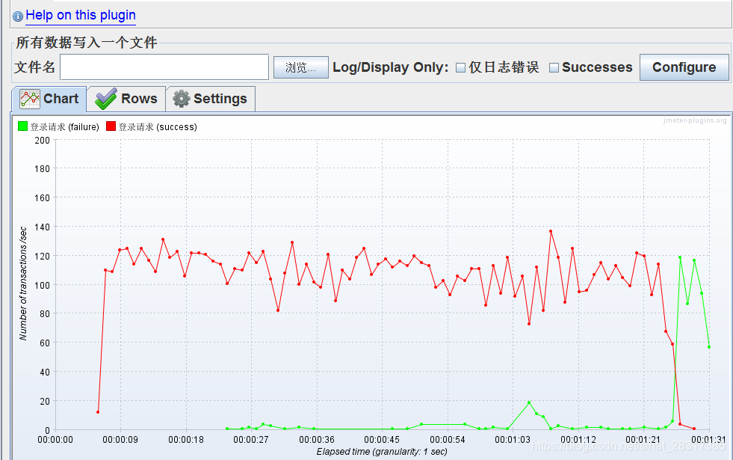
Task: Click the 00:01:03 time axis label
Action: 513,440
